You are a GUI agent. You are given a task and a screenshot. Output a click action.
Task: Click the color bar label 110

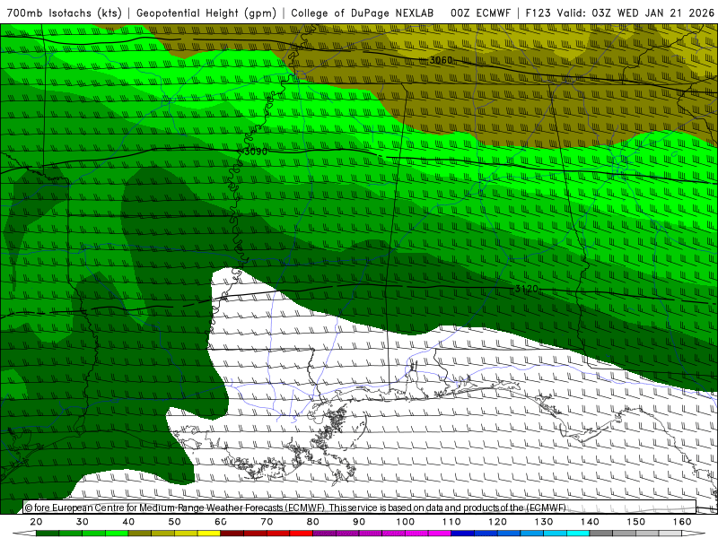[451, 522]
